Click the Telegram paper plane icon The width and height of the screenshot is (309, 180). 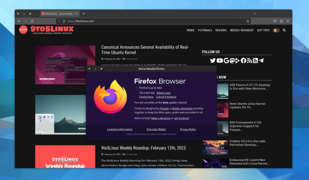click(x=261, y=61)
